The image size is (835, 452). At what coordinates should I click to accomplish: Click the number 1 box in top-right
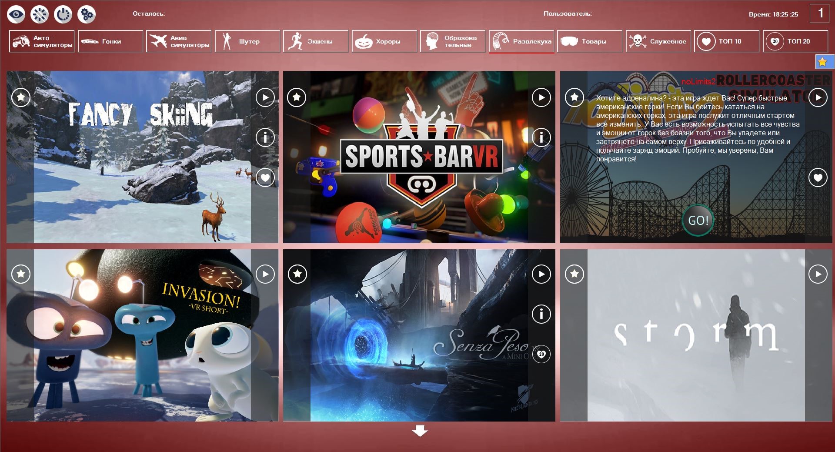tap(819, 13)
